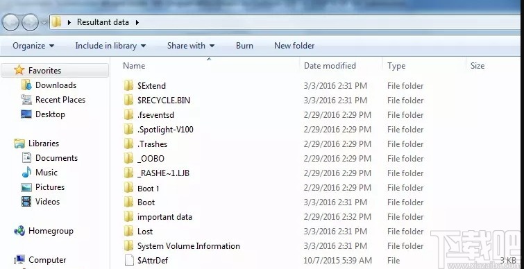Open the Videos library
The image size is (524, 269).
[x=47, y=202]
